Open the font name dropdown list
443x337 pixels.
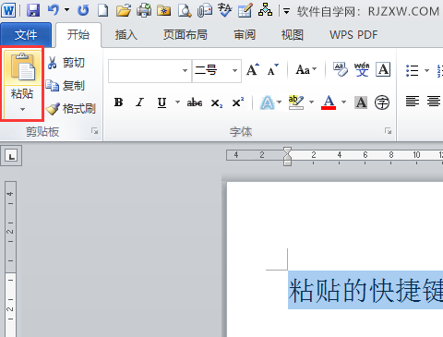point(185,70)
